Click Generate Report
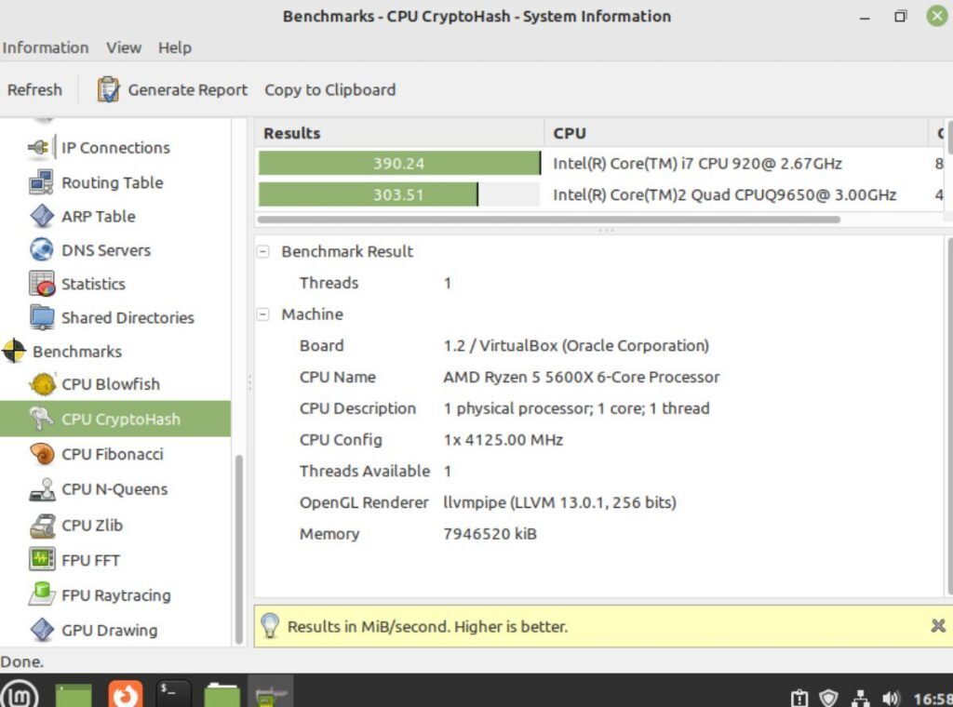 coord(186,89)
